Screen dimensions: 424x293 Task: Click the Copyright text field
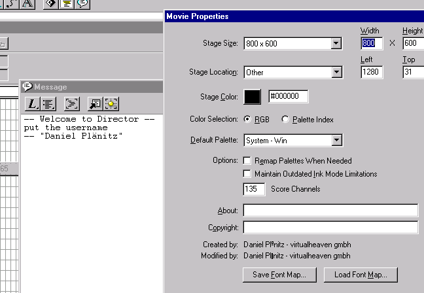pos(330,228)
